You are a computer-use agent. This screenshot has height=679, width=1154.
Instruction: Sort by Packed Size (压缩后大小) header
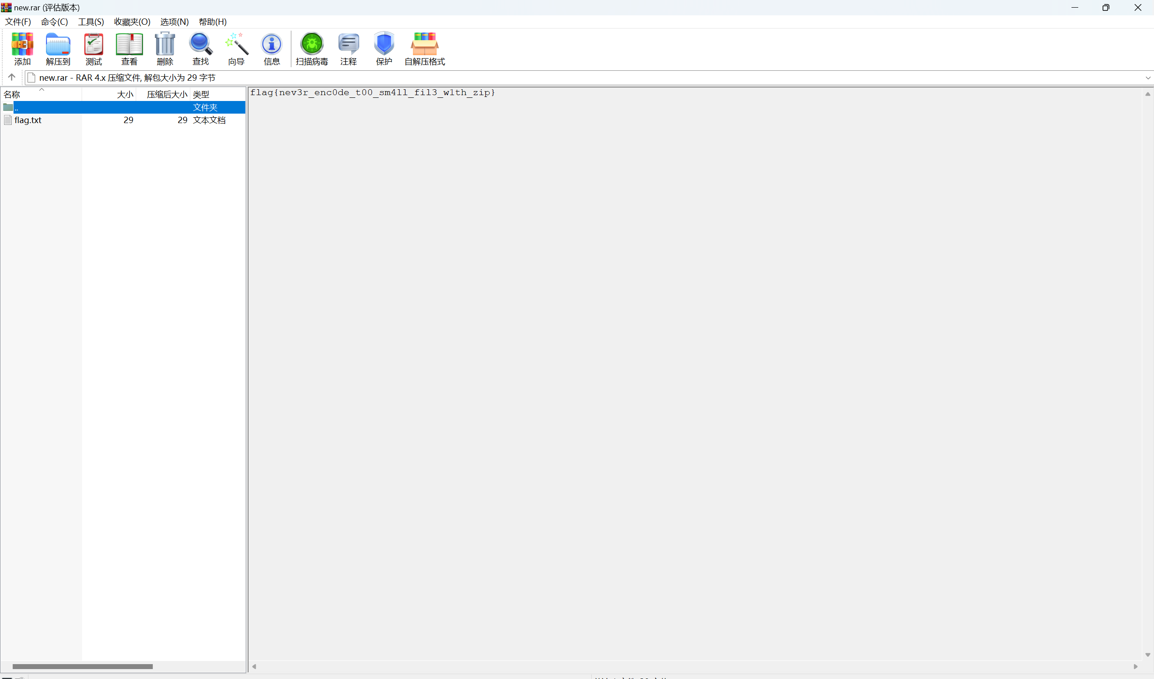pos(163,94)
